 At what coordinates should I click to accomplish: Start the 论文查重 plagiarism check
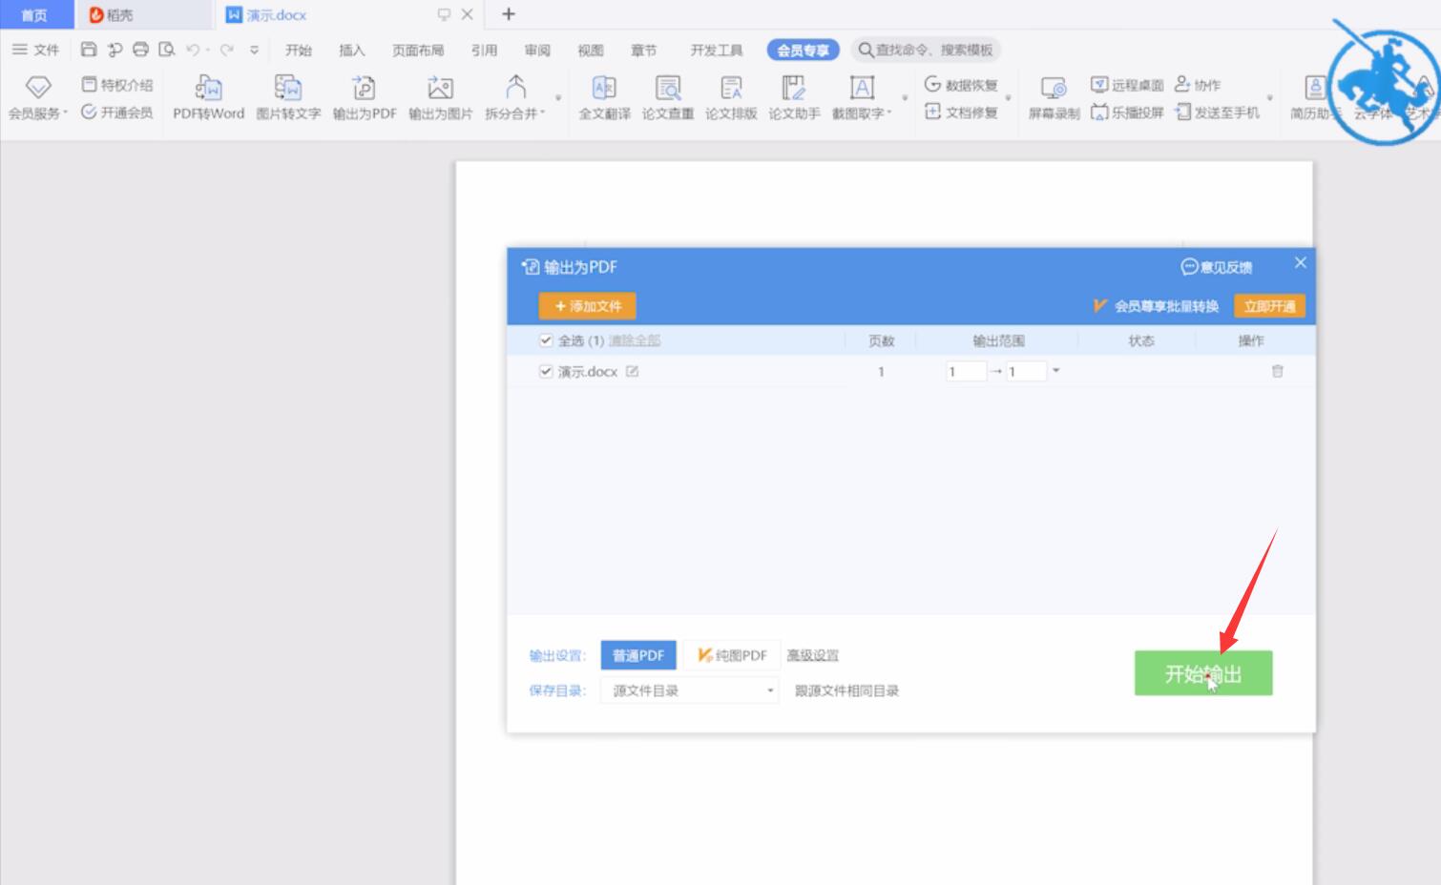click(668, 98)
